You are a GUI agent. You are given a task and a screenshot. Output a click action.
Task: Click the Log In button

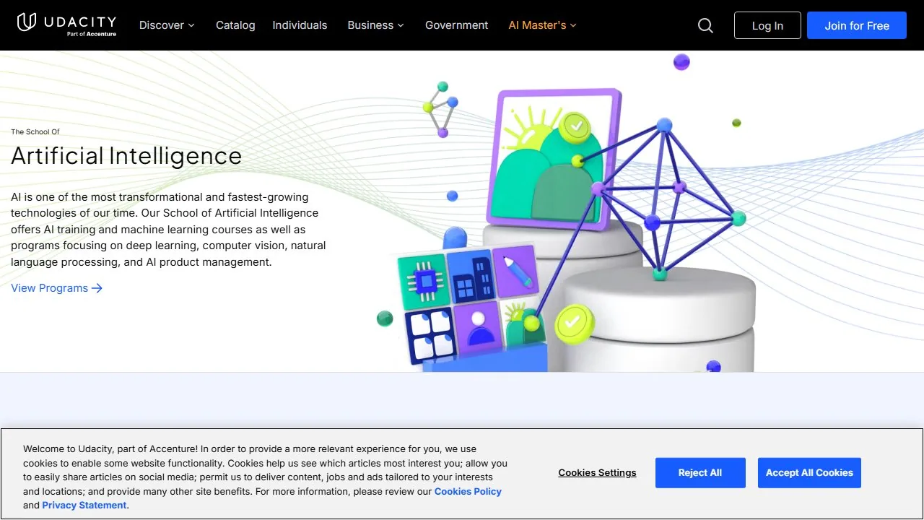(x=767, y=25)
